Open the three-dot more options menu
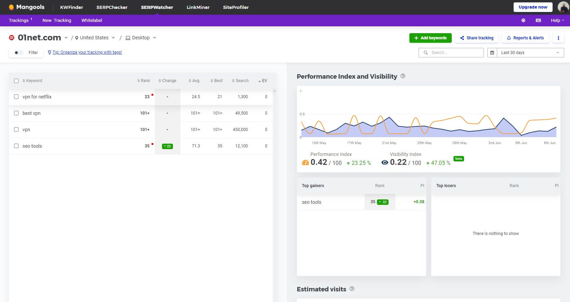 pyautogui.click(x=558, y=38)
